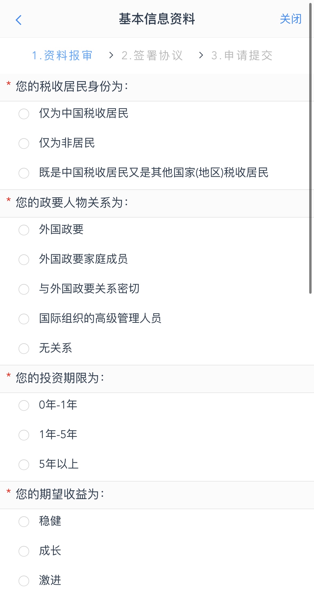
Task: Click chevron arrow before 申请提交
Action: (x=201, y=55)
